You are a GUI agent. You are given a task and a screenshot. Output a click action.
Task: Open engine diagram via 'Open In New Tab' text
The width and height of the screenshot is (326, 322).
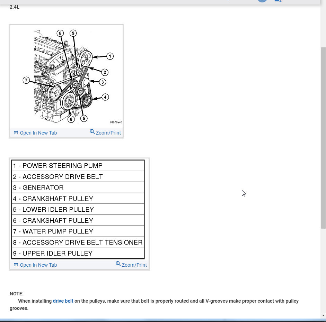(x=38, y=133)
